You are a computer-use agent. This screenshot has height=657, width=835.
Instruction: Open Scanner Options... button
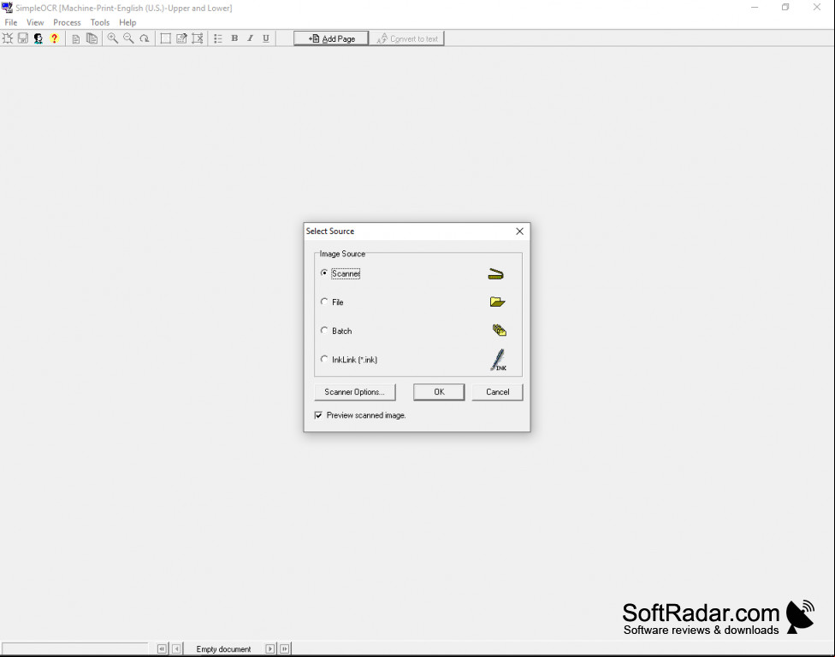pos(355,392)
